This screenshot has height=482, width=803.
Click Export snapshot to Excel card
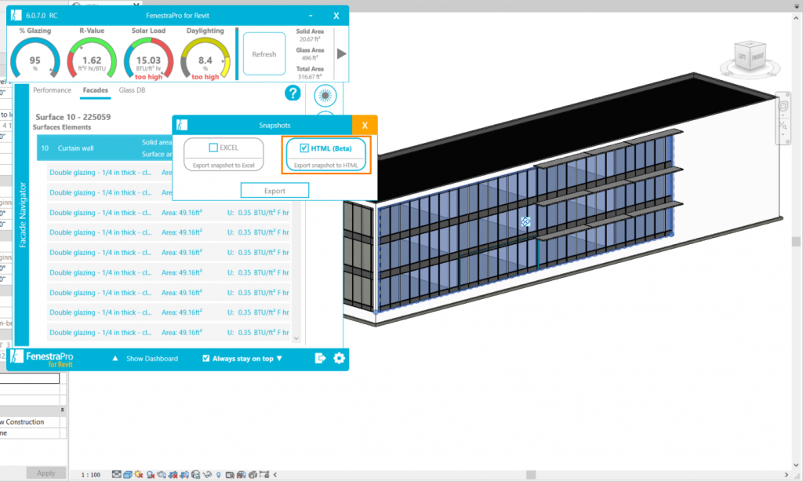[x=223, y=155]
